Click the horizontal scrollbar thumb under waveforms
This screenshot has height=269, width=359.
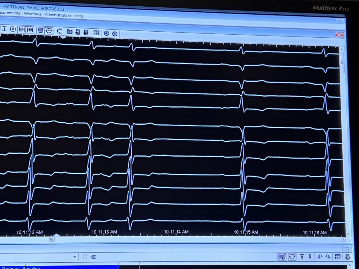(x=52, y=239)
